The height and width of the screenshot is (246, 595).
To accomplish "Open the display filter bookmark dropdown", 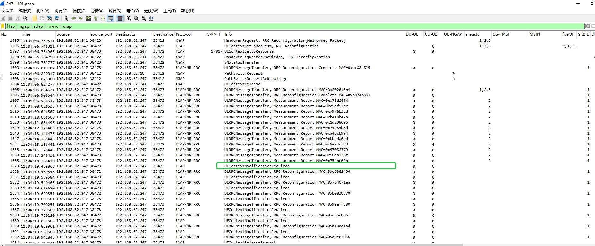I will 3,26.
